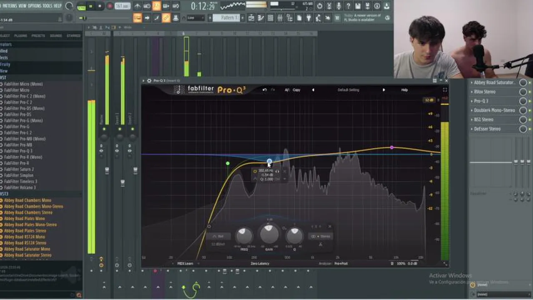Select FabFilter Pro-MB in plugin list

[x=18, y=145]
